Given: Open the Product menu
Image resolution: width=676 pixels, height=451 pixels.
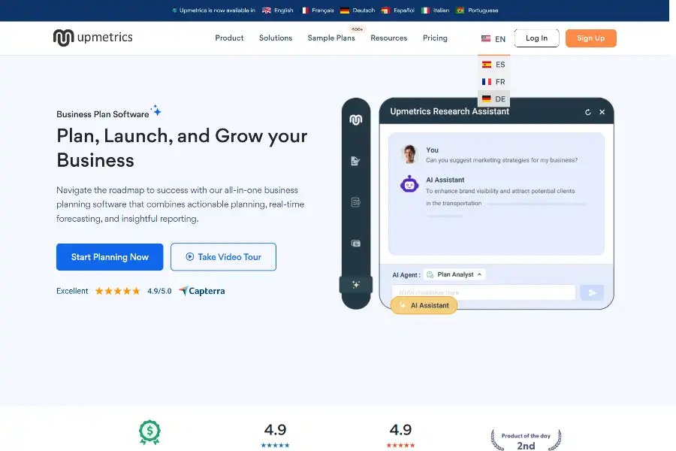Looking at the screenshot, I should click(229, 38).
